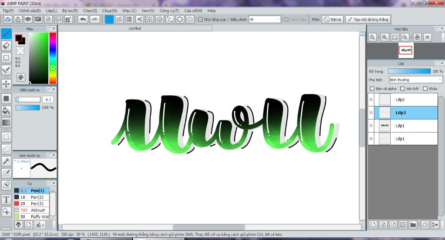The height and width of the screenshot is (240, 445).
Task: Duplicate the layer with the copy icon
Action: (425, 225)
